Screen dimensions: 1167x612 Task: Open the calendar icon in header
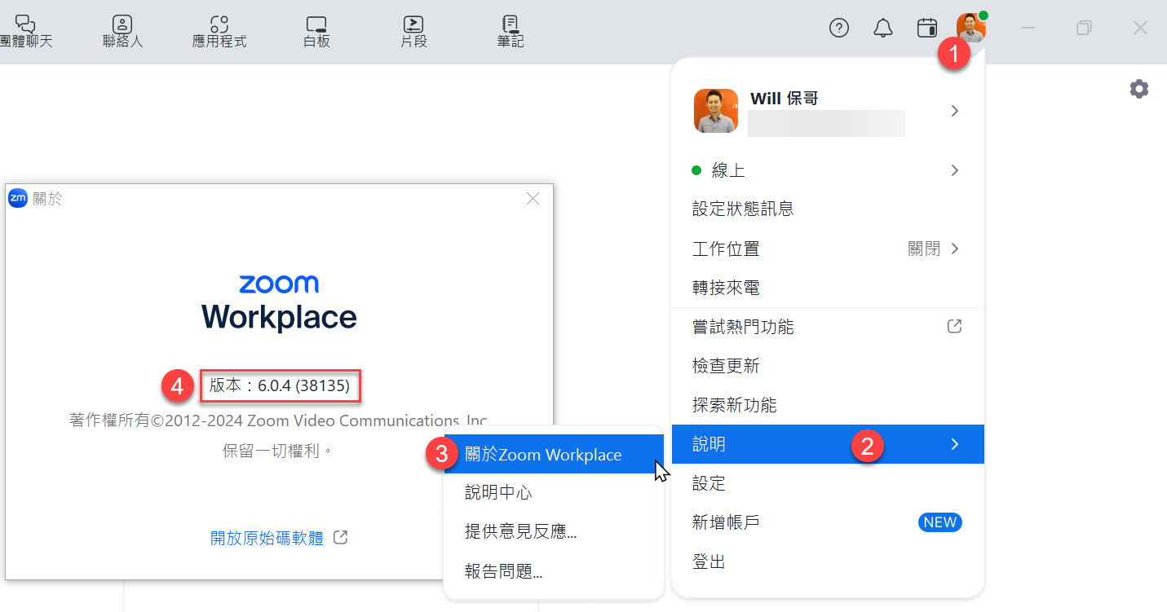pos(927,28)
